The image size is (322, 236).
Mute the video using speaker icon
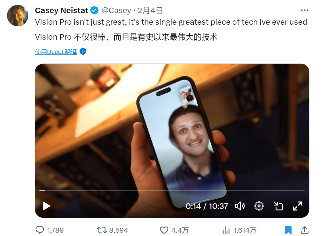pos(240,206)
